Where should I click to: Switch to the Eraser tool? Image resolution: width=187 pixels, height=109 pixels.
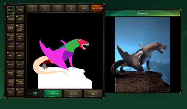click(73, 94)
